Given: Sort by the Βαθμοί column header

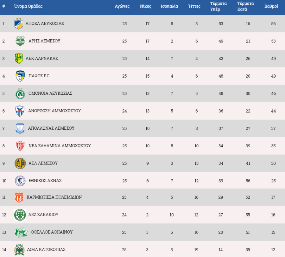Looking at the screenshot, I should click(271, 6).
